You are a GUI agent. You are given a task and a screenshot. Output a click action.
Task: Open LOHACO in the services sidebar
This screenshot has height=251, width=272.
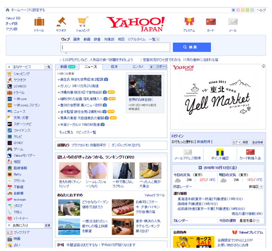(x=20, y=86)
